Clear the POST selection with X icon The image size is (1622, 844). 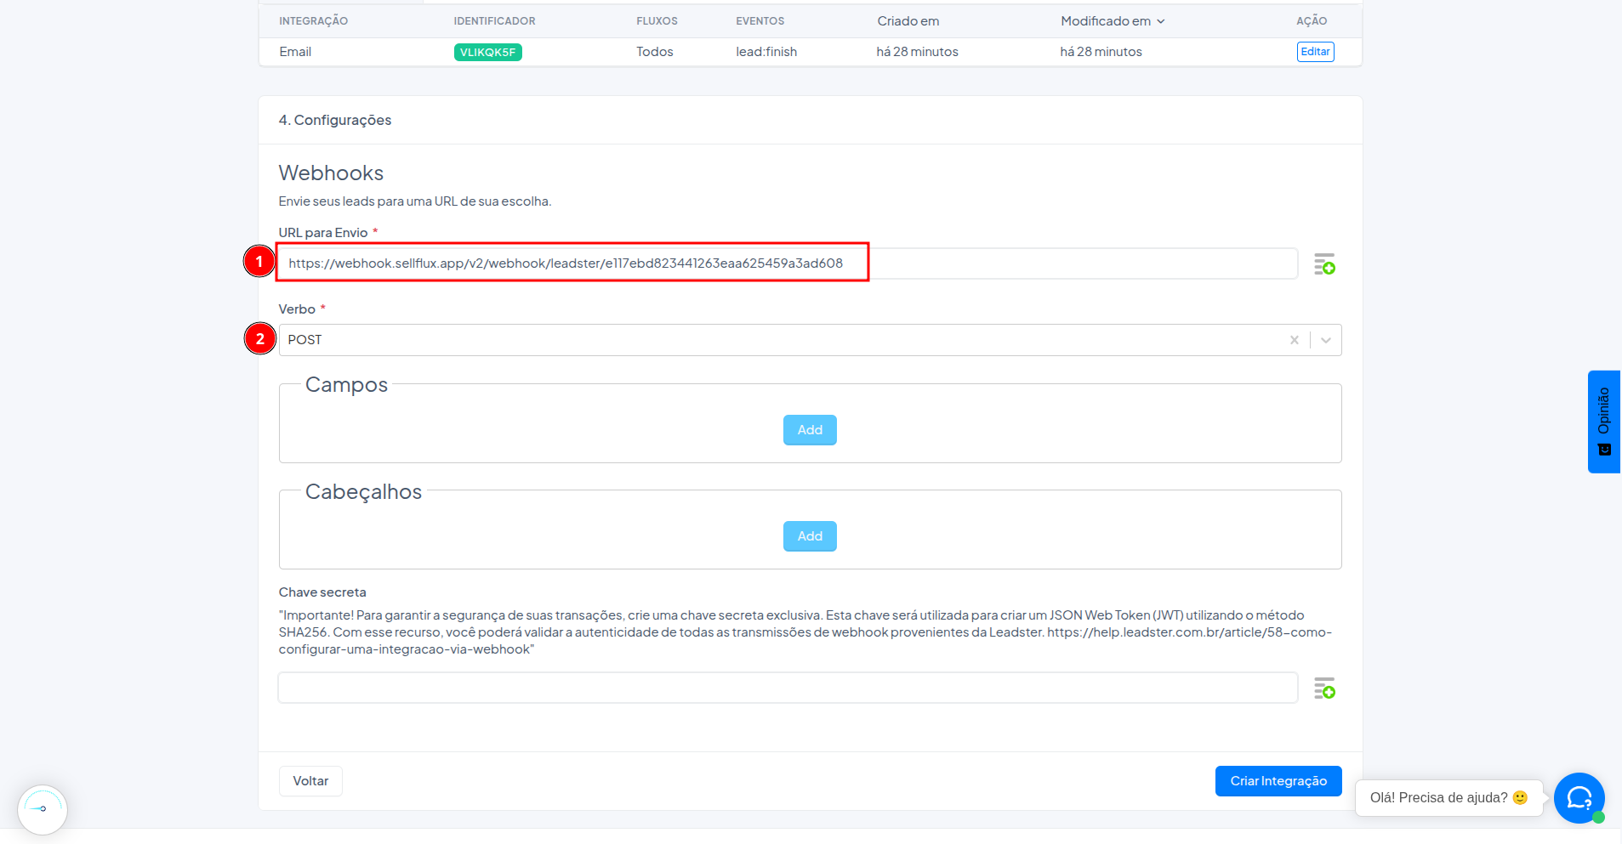[1294, 340]
